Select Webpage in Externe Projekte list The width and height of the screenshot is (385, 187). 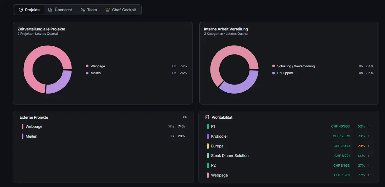[103, 126]
